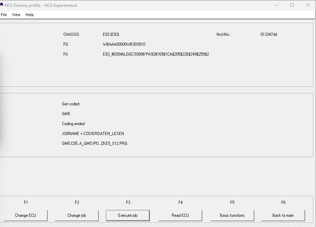
Task: Click the FG label
Action: [66, 44]
